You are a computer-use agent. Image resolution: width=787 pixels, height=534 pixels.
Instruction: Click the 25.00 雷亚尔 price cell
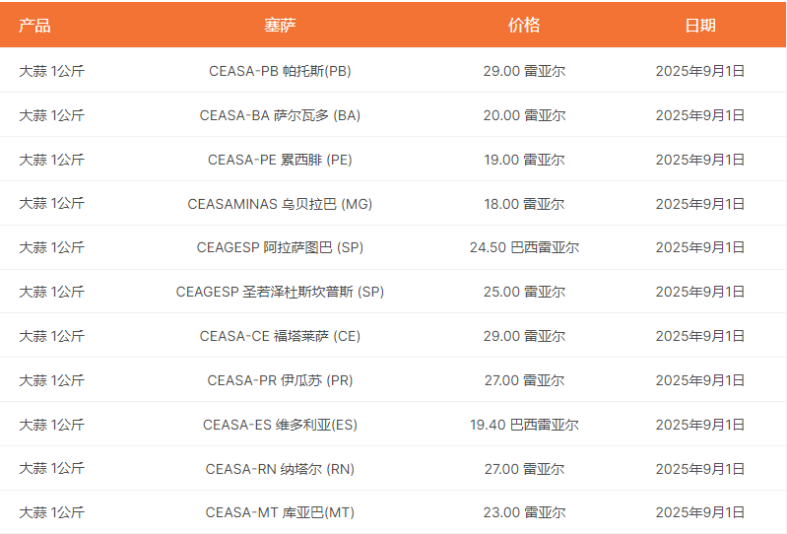[524, 292]
